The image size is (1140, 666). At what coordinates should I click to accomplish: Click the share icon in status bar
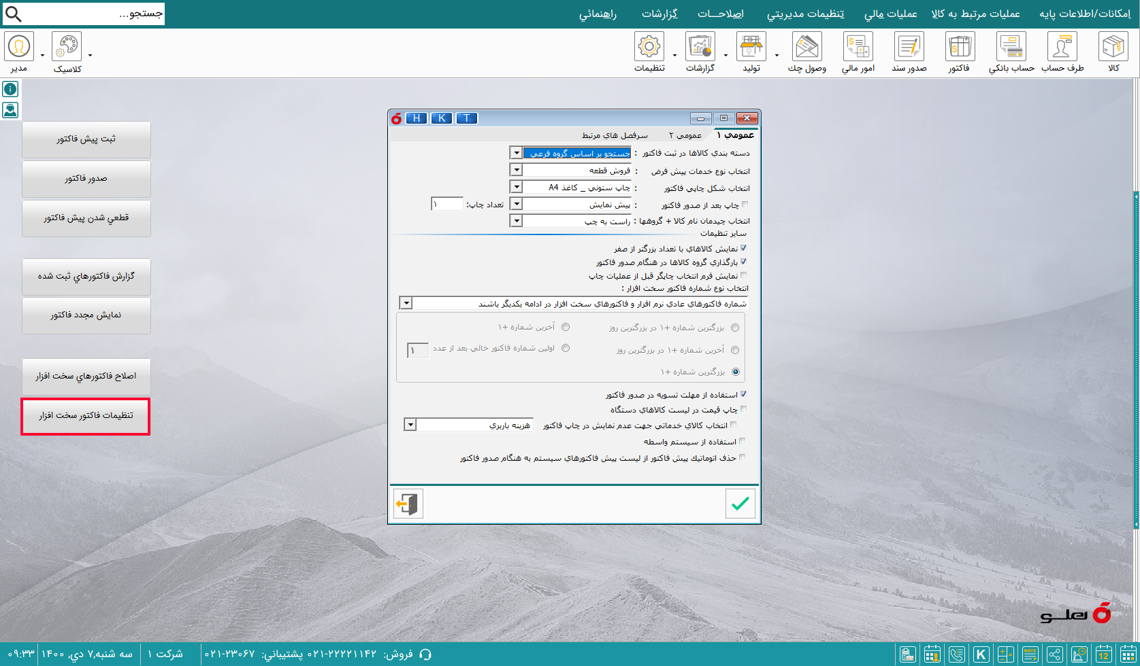(1054, 654)
